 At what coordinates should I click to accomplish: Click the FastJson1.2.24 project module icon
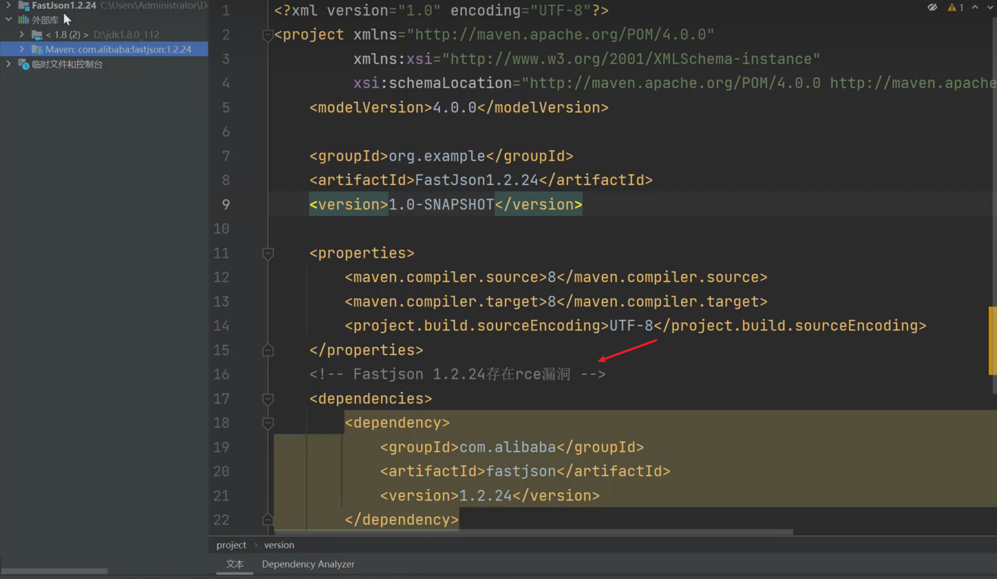pyautogui.click(x=24, y=6)
